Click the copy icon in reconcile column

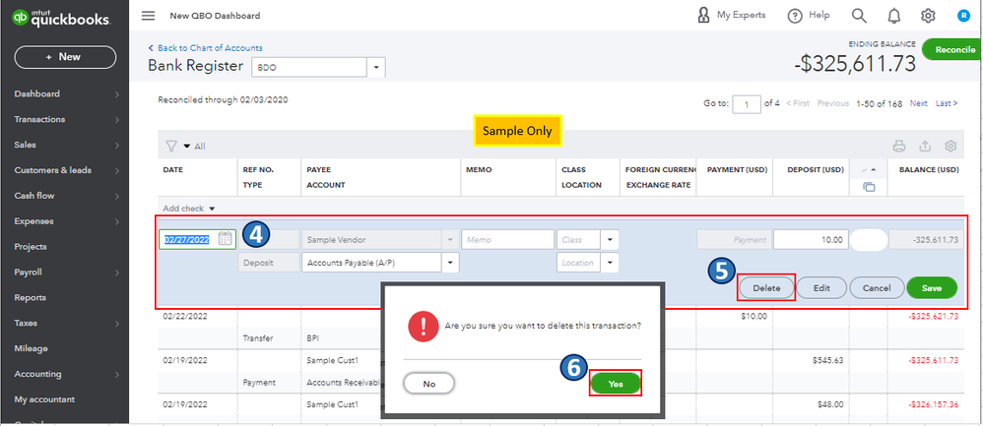869,187
